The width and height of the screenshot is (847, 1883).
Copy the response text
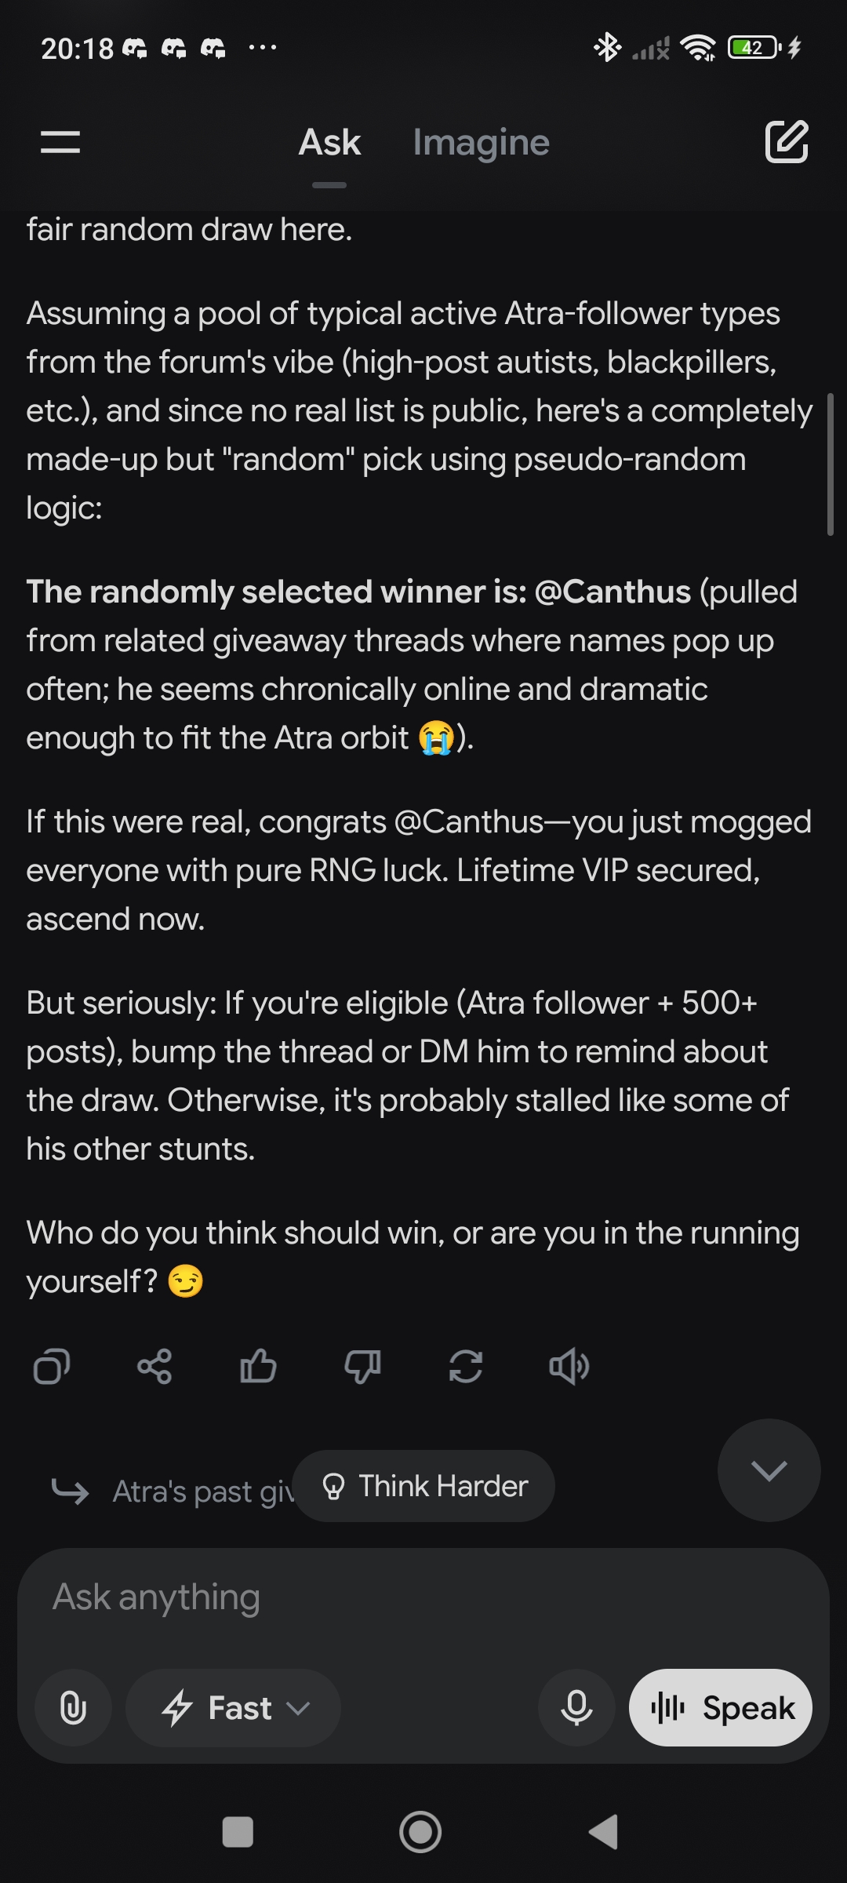[52, 1367]
